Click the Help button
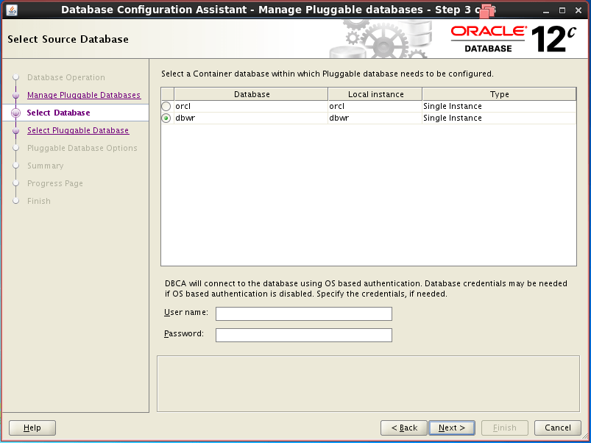Viewport: 591px width, 443px height. point(32,428)
